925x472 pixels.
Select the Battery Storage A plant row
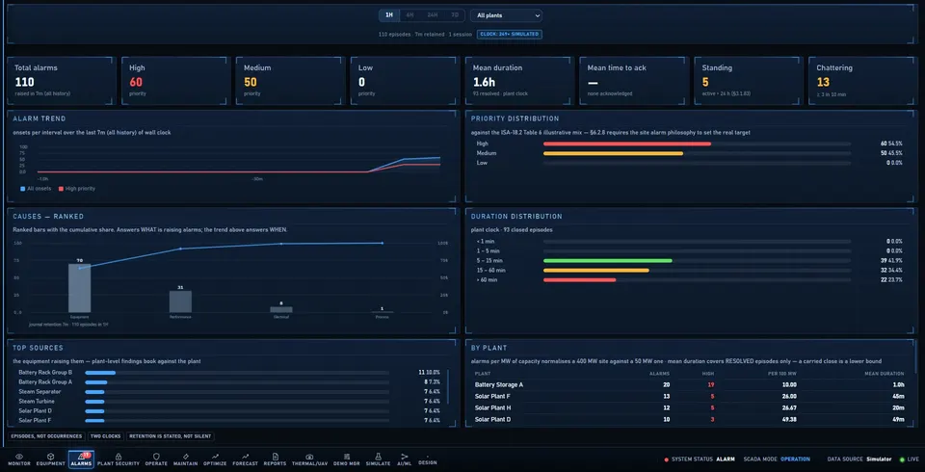[690, 384]
